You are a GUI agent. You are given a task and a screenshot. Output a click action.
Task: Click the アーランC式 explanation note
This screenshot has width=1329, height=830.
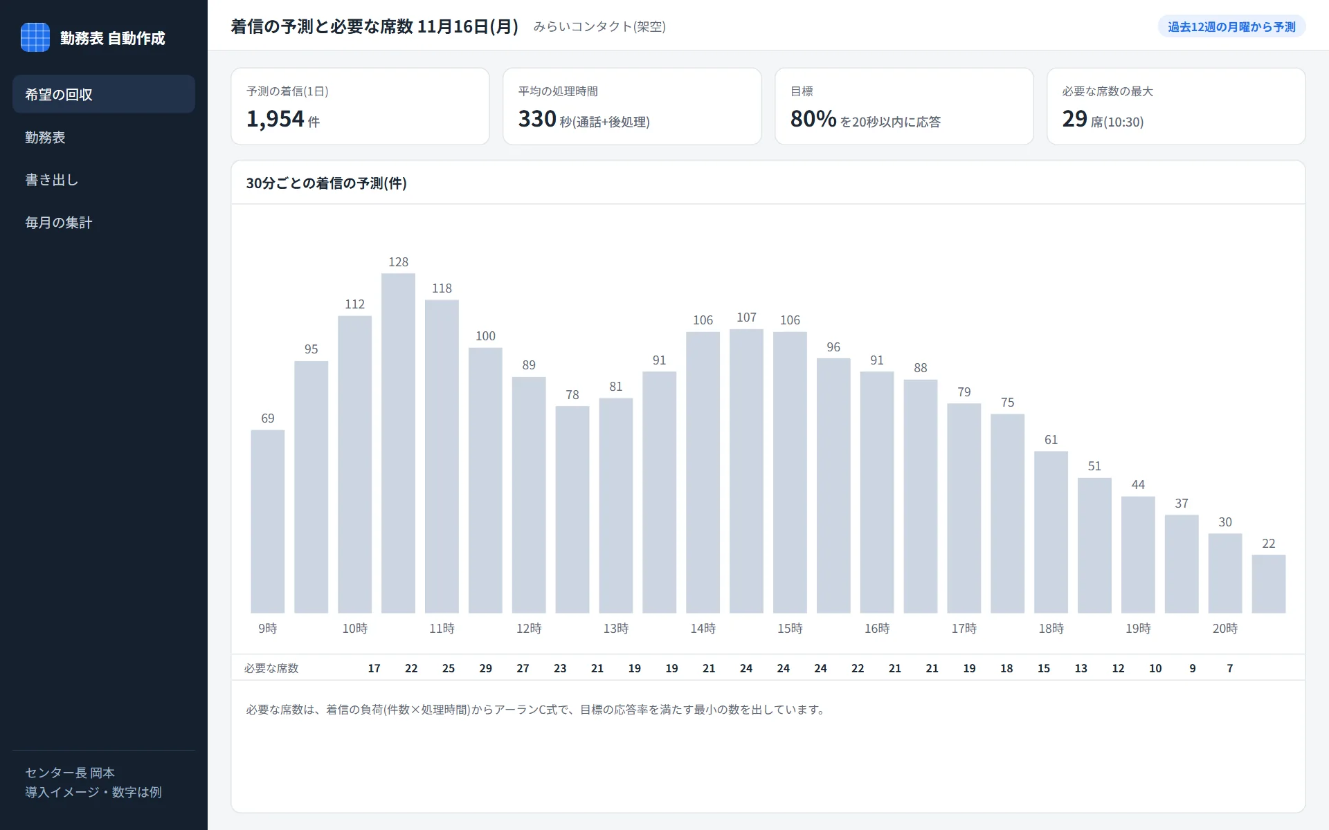pos(536,710)
